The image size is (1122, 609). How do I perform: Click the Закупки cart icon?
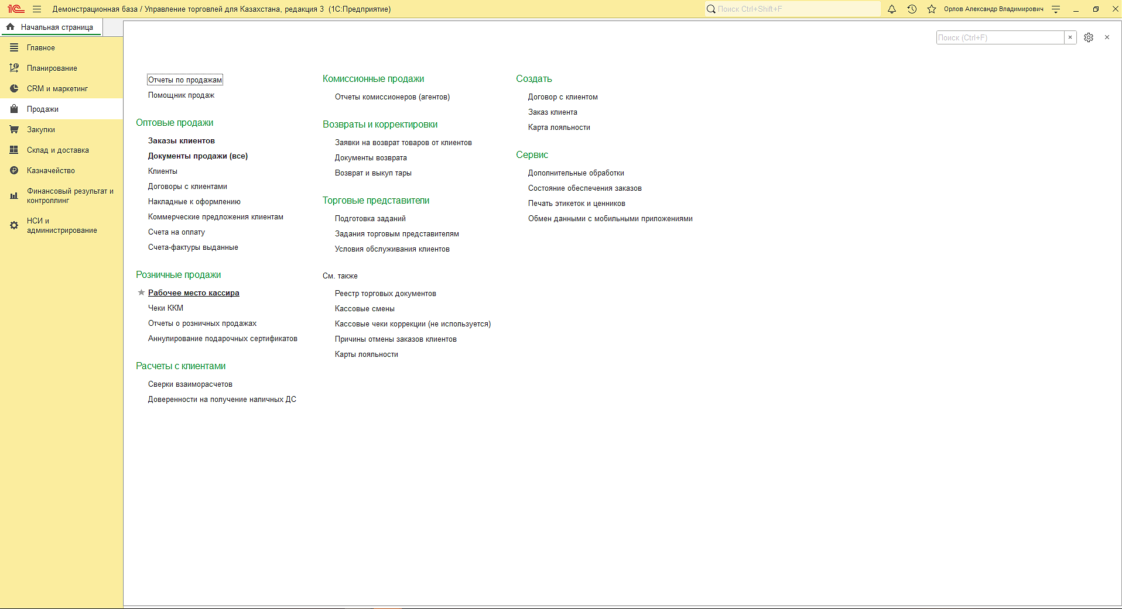14,129
